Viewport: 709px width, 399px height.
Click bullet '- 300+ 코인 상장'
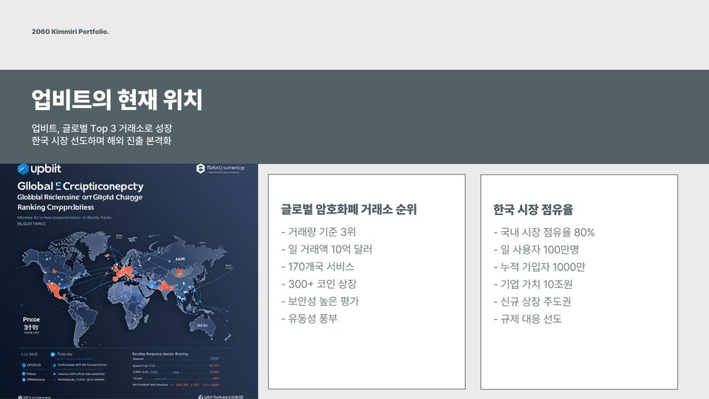(x=319, y=284)
